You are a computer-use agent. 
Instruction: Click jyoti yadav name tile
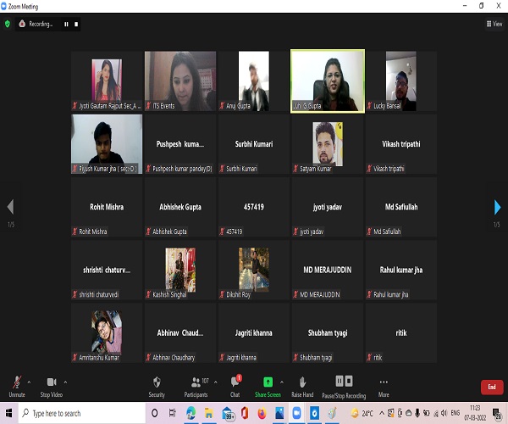coord(328,207)
